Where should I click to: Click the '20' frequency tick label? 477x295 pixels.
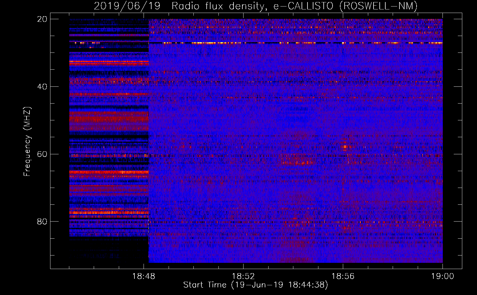click(x=42, y=19)
